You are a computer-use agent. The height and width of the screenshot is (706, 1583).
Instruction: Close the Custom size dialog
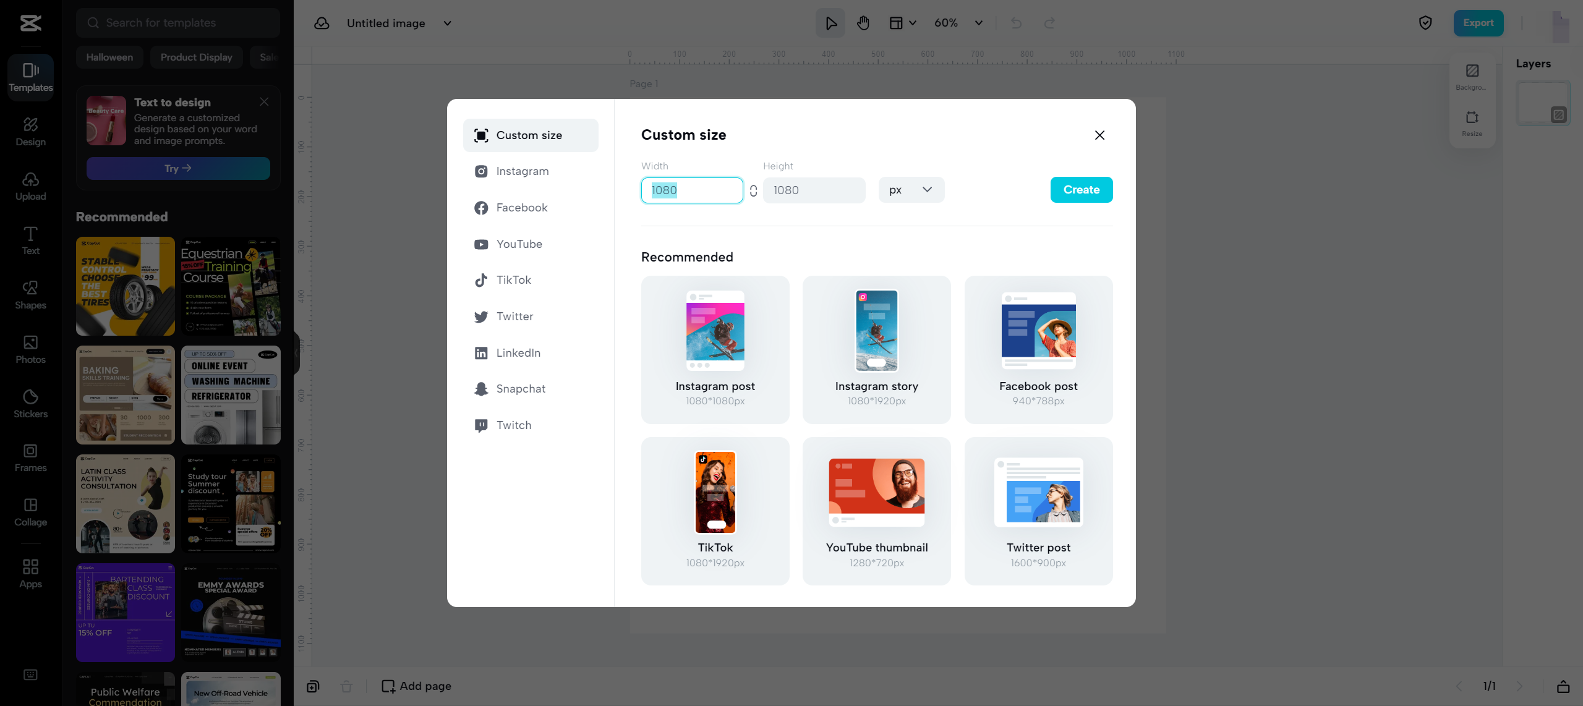[x=1099, y=135]
